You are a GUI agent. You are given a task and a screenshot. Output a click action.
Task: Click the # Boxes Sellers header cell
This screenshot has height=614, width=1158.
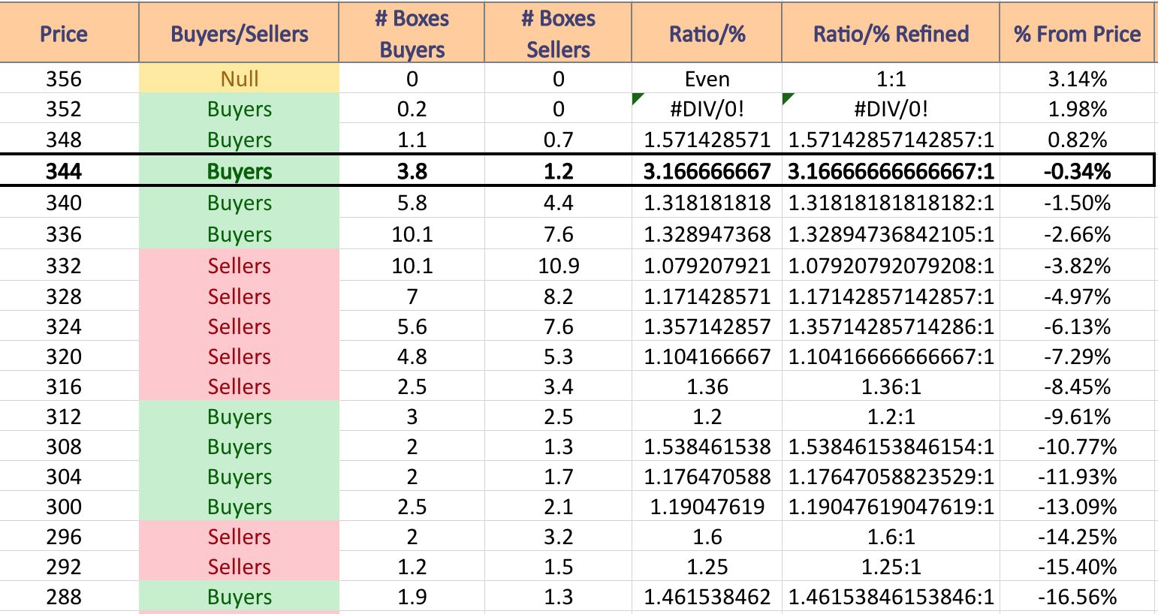point(558,33)
